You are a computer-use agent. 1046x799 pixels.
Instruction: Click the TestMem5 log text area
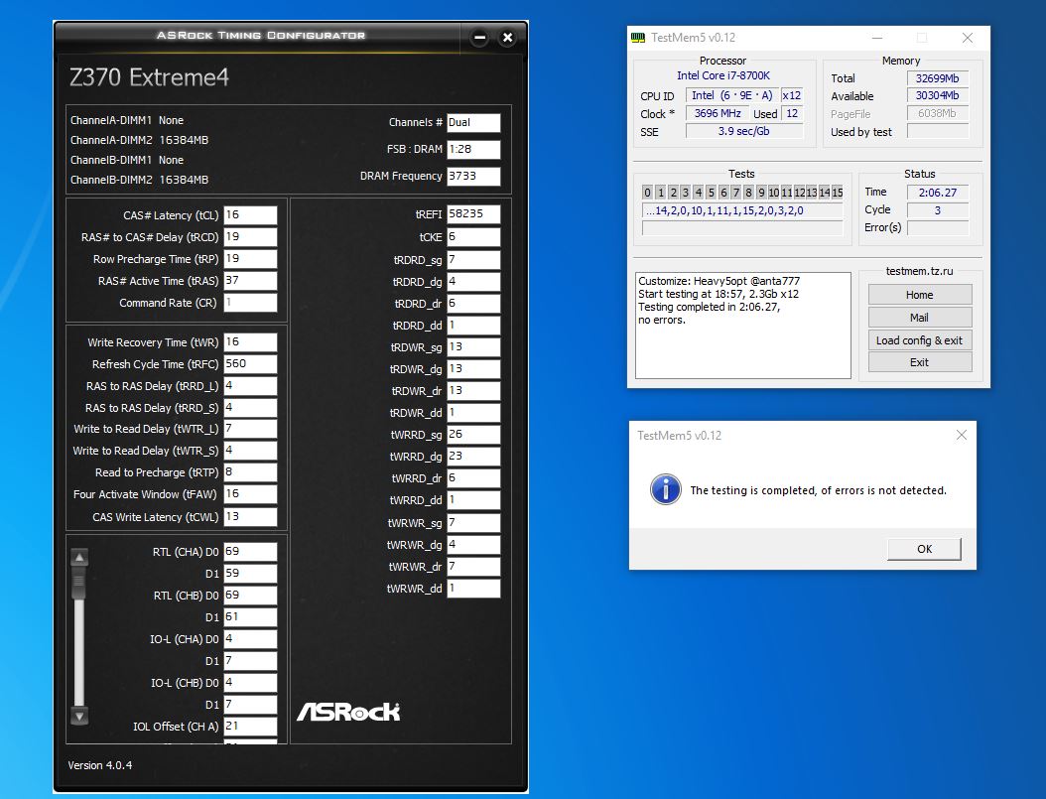point(743,325)
